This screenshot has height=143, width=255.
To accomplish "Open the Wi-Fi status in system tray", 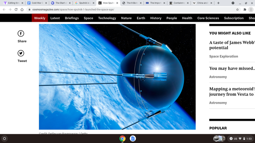I will coord(240,139).
